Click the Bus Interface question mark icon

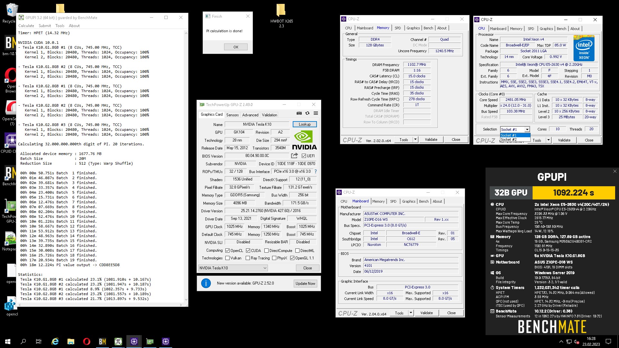pyautogui.click(x=316, y=171)
